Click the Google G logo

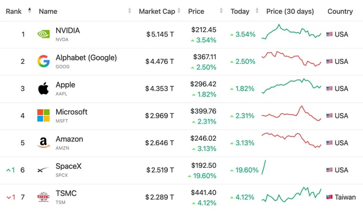44,61
